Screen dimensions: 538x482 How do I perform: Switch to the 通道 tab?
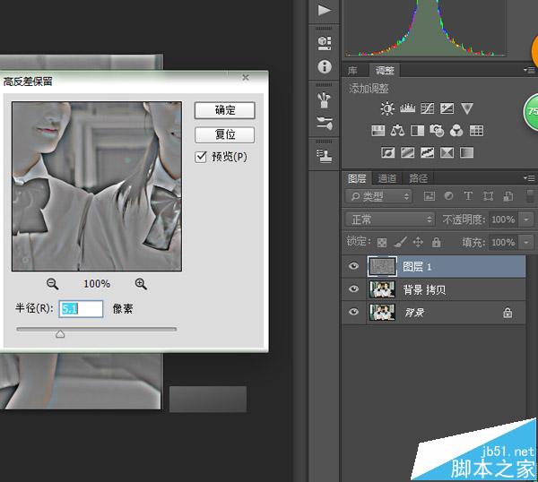[387, 178]
